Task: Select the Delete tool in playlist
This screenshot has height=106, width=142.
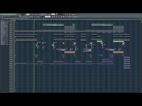Action: tap(7, 19)
